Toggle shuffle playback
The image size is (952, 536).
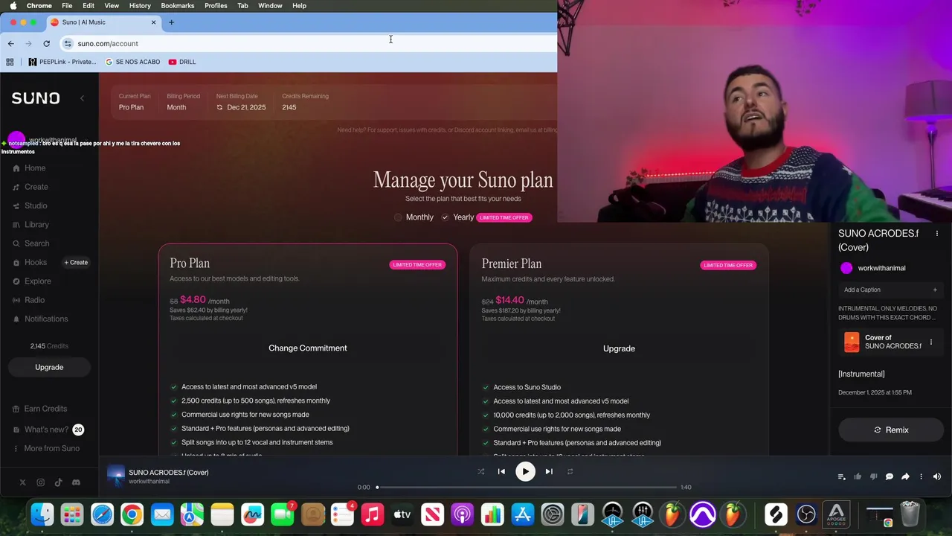point(480,471)
